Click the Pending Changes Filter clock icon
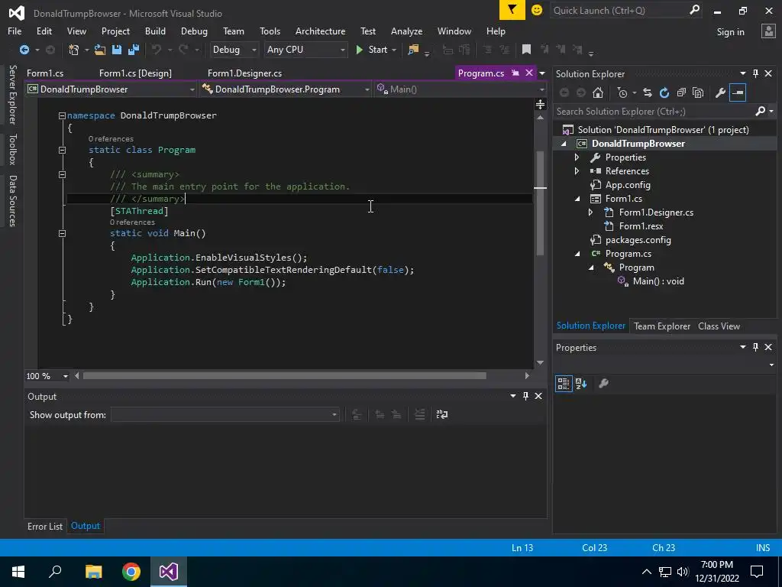The image size is (782, 587). point(622,92)
